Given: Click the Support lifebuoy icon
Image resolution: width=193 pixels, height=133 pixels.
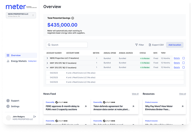Looking at the screenshot, I should tap(8, 100).
